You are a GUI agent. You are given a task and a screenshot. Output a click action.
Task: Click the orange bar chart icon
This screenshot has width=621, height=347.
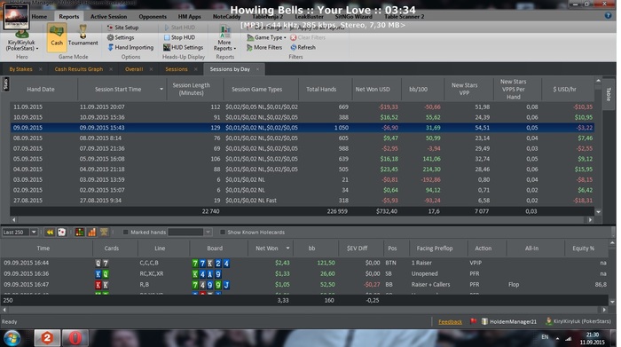[91, 233]
